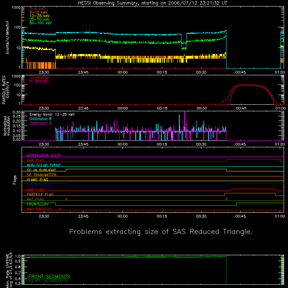
Task: Click the SC_IN_SUNLIGHT flag label
Action: (x=41, y=170)
